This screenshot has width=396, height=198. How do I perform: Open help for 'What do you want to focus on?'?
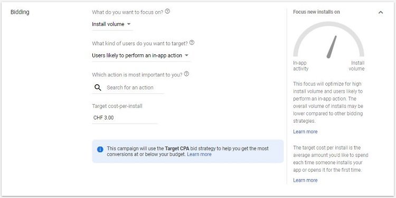[x=167, y=12]
